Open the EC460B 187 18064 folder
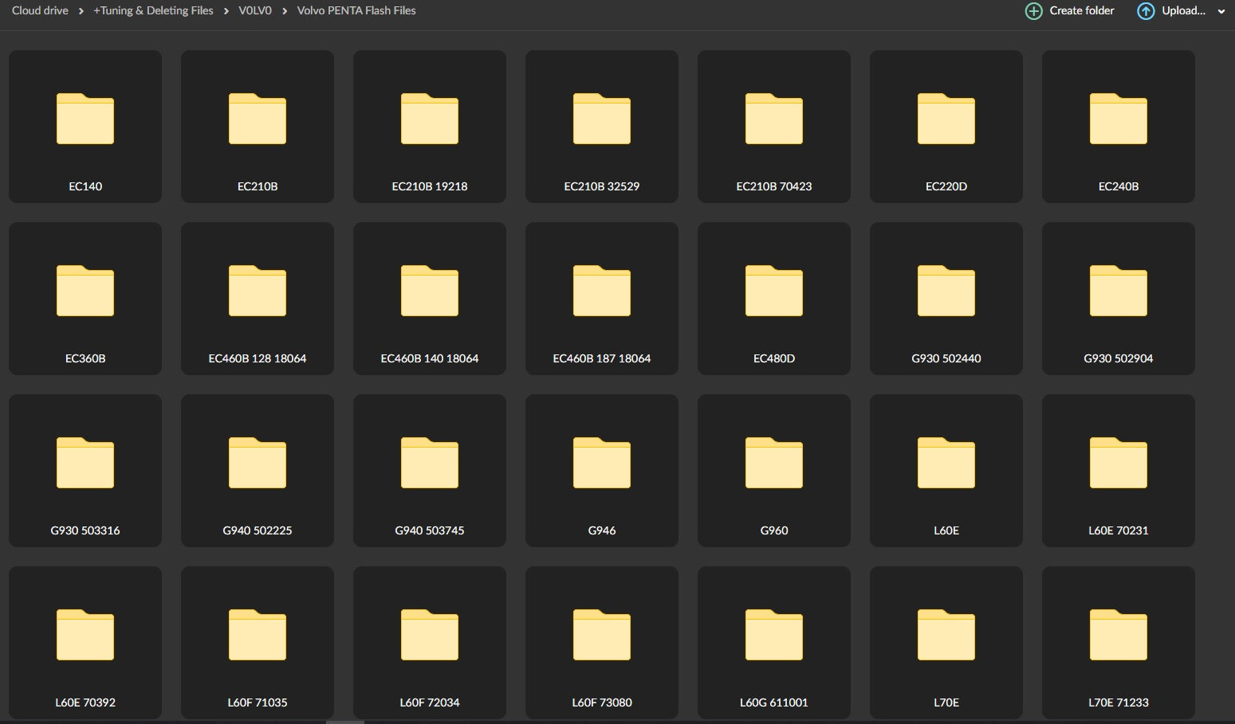Screen dimensions: 1235x724 [602, 299]
